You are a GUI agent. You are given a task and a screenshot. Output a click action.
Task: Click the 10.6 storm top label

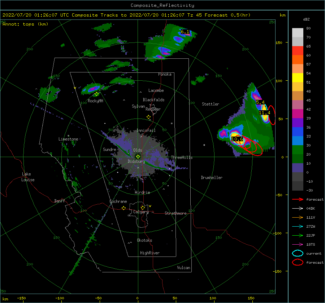(x=237, y=139)
